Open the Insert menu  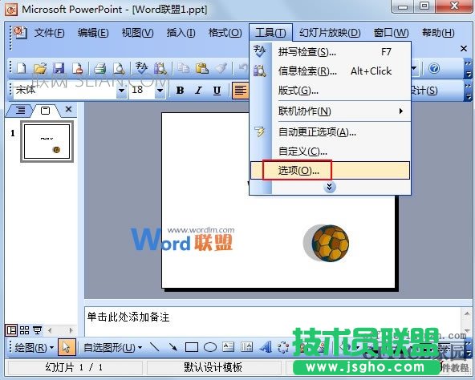pos(181,32)
